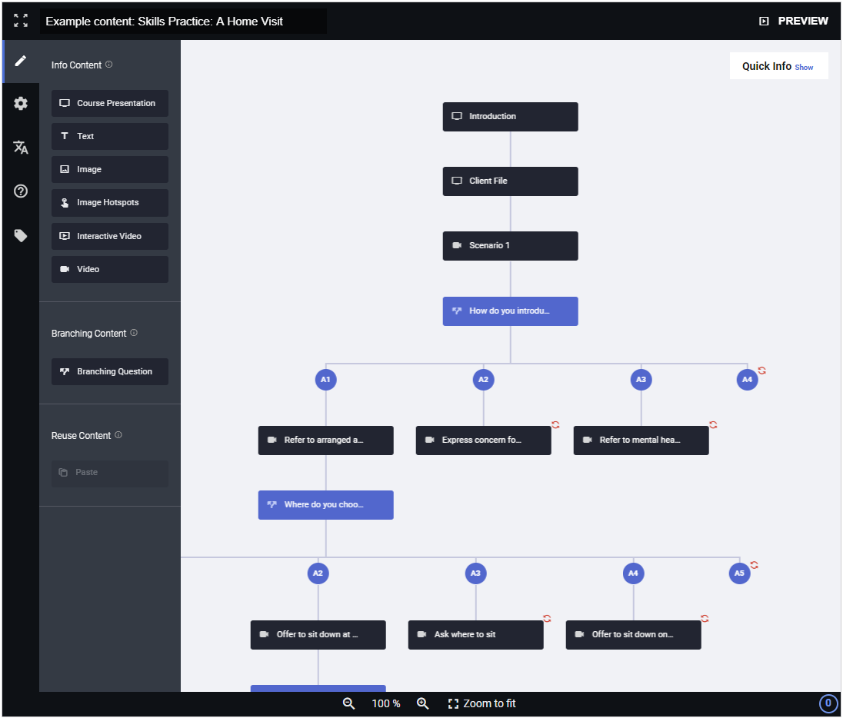This screenshot has width=843, height=718.
Task: Select Branching Question content type
Action: tap(110, 371)
